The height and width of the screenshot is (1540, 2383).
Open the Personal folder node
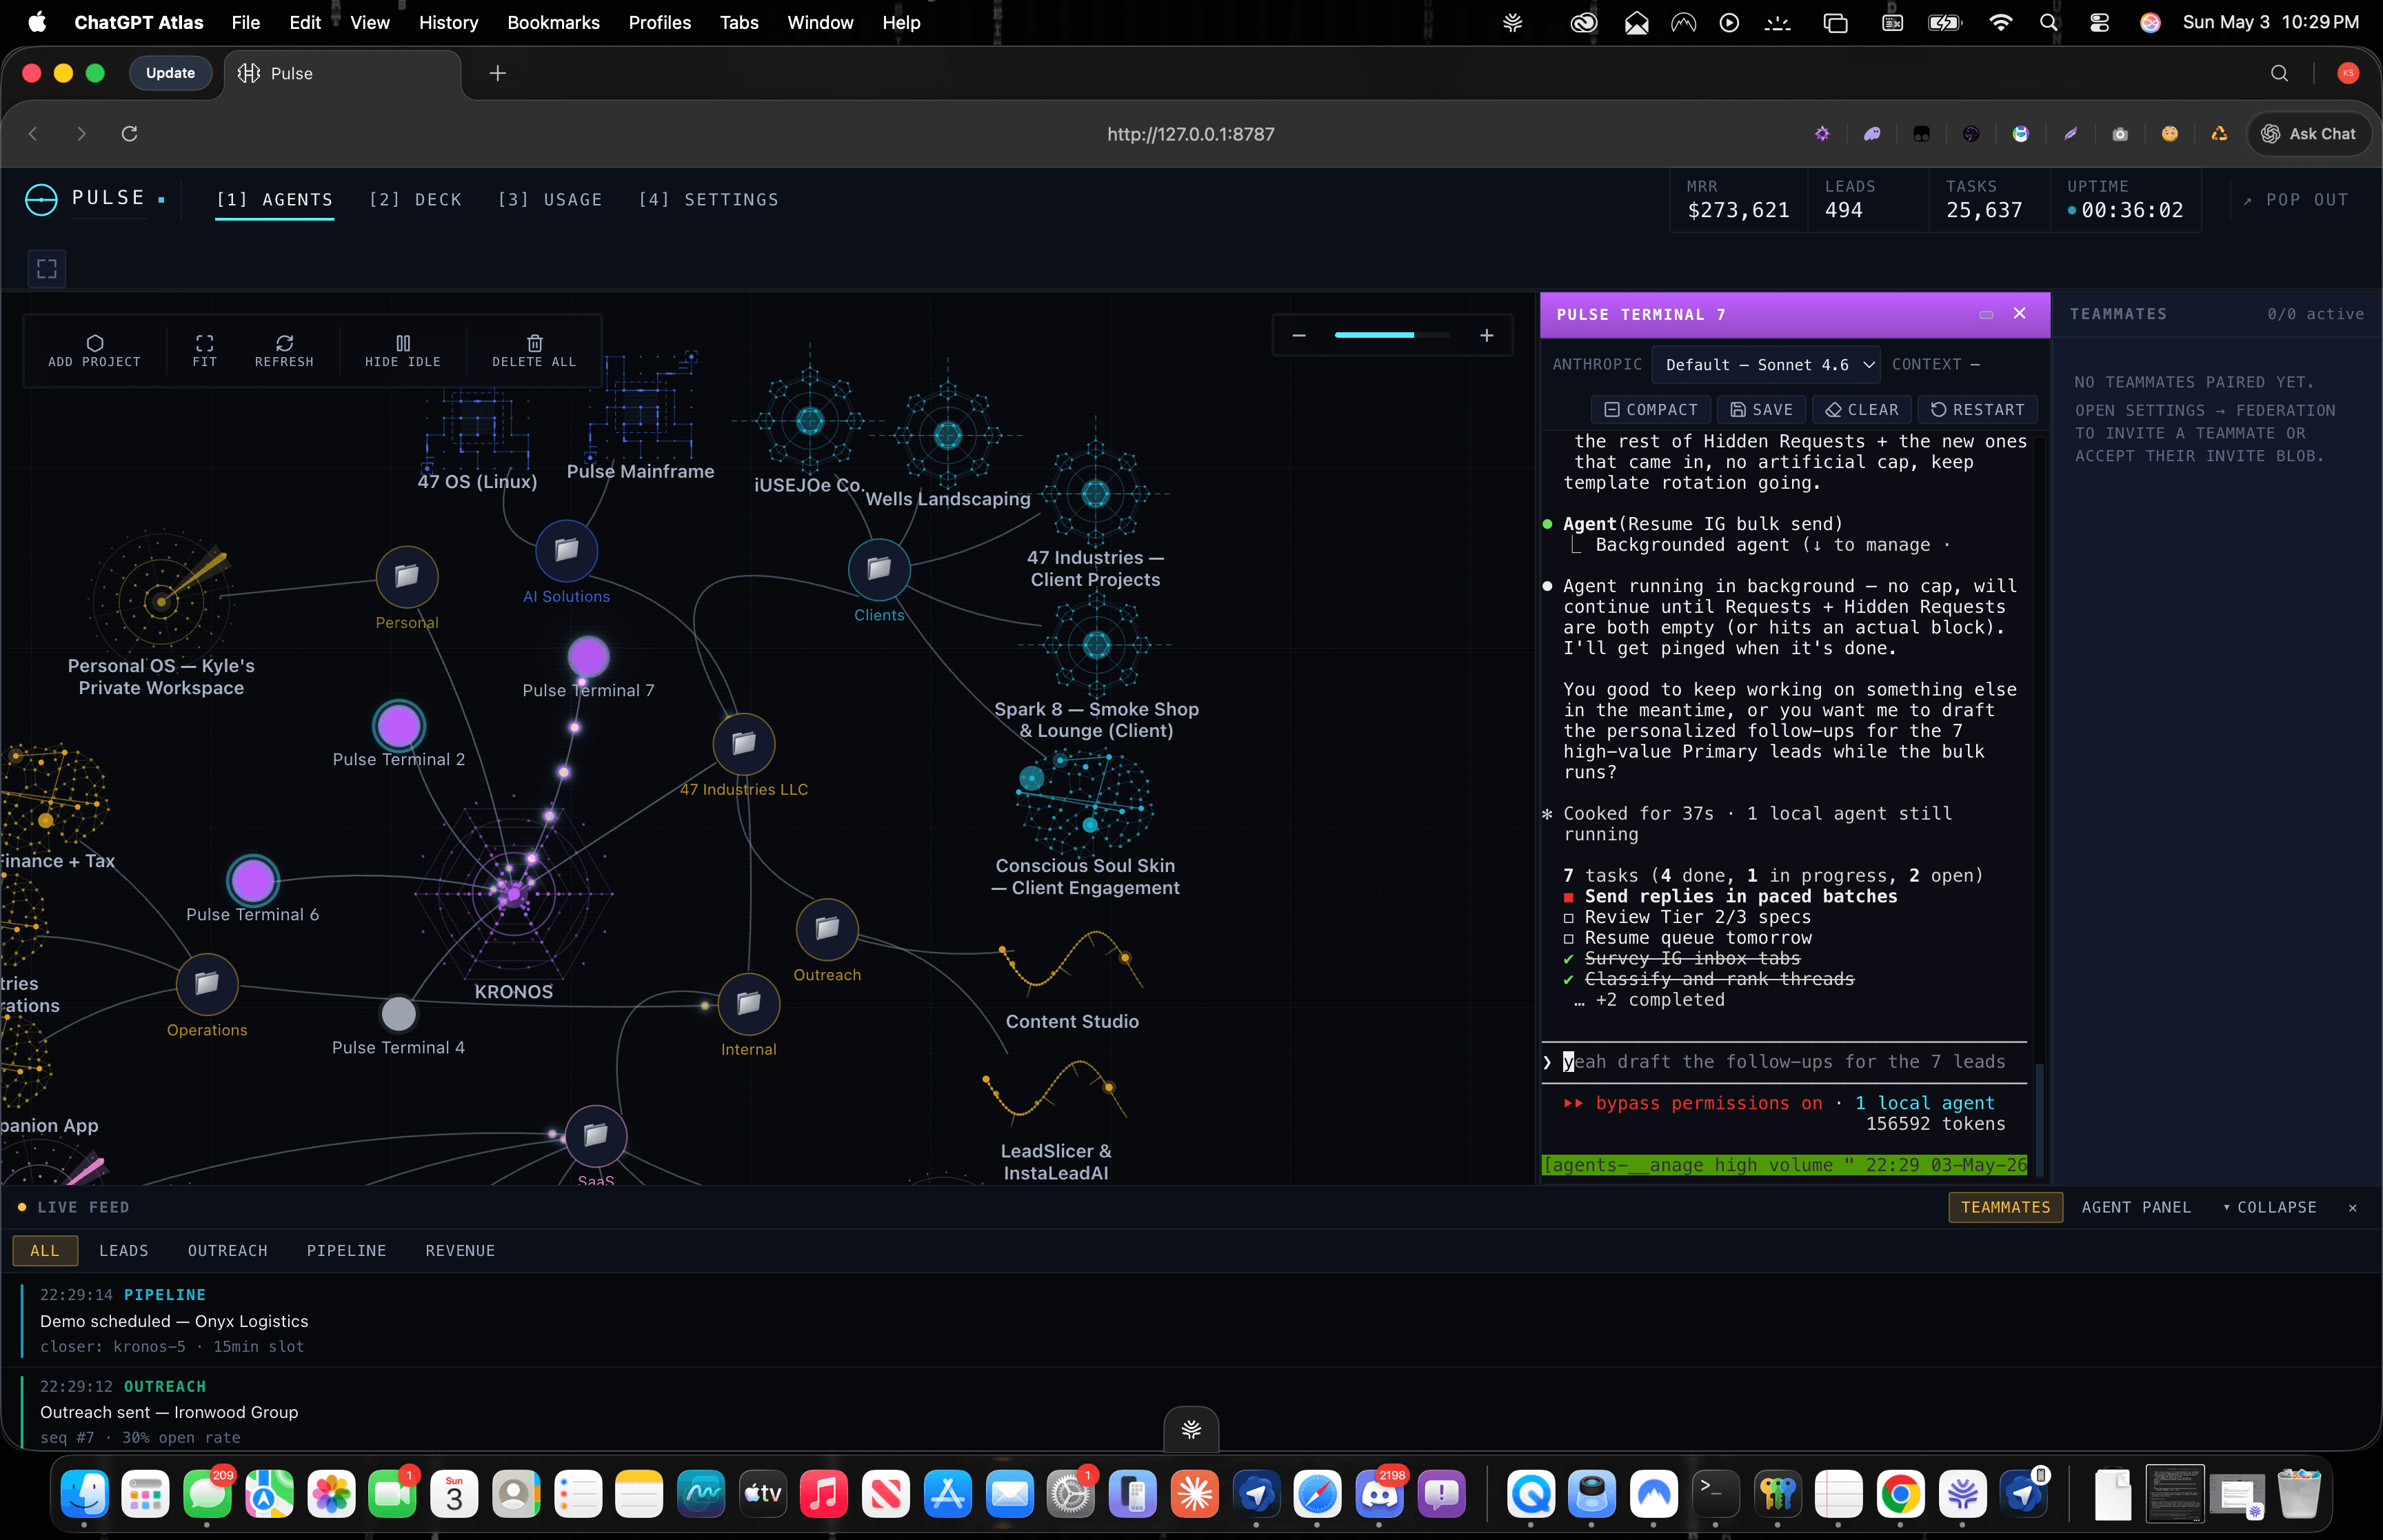406,576
